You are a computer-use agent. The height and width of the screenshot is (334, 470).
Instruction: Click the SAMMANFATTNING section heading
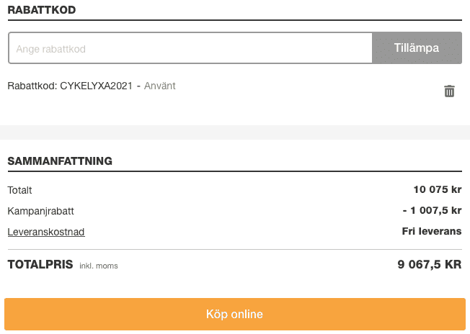click(x=60, y=161)
